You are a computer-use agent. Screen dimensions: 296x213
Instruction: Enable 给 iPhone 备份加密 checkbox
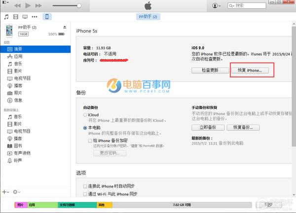pos(90,141)
